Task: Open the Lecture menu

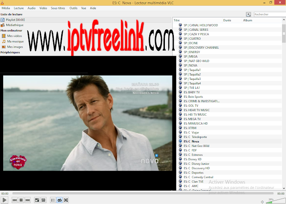Action: [x=19, y=8]
